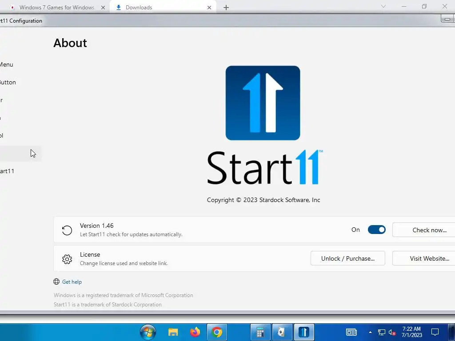
Task: Click the network status tray icon
Action: point(382,332)
